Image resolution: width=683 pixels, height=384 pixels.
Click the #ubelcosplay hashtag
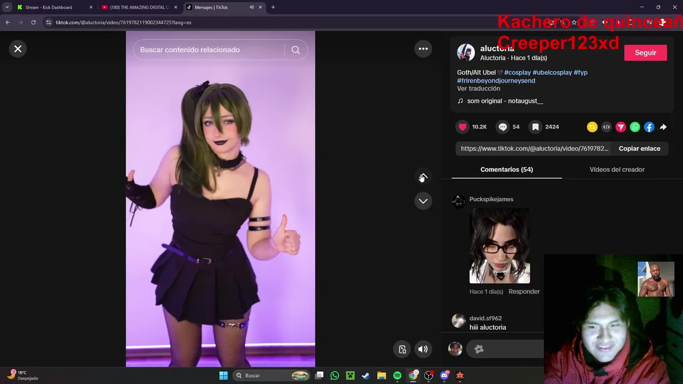click(x=552, y=73)
